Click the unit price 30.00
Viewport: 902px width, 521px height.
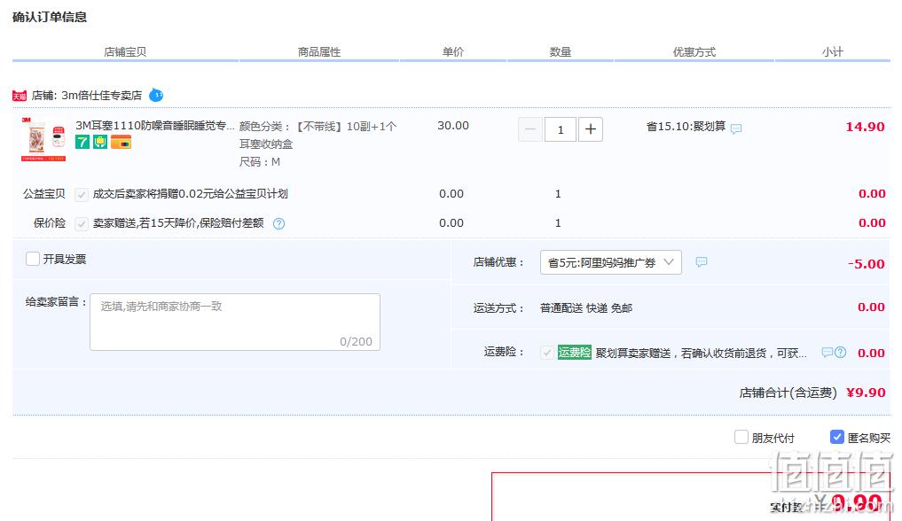[x=452, y=125]
